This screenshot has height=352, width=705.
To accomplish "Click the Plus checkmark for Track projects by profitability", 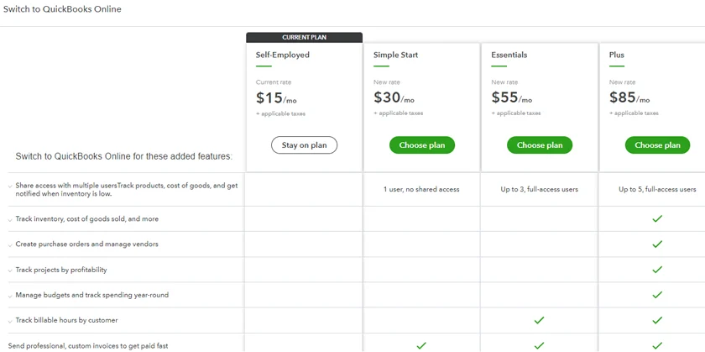I will [x=657, y=270].
